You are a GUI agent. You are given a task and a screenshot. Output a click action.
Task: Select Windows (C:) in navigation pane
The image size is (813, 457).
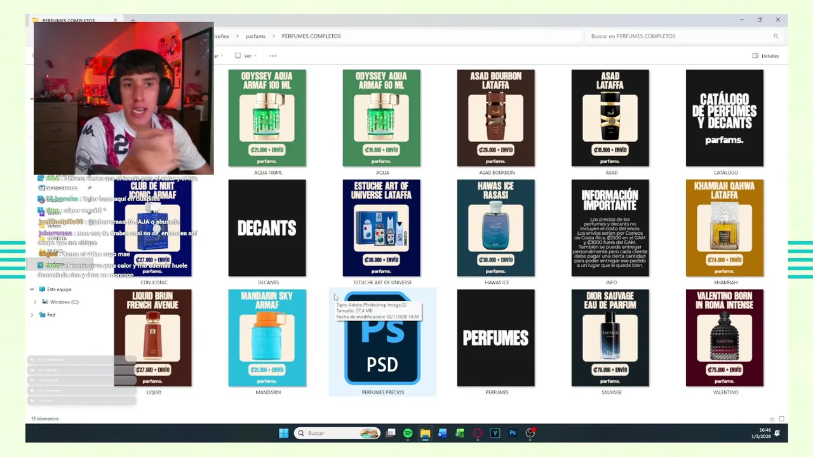pos(64,302)
